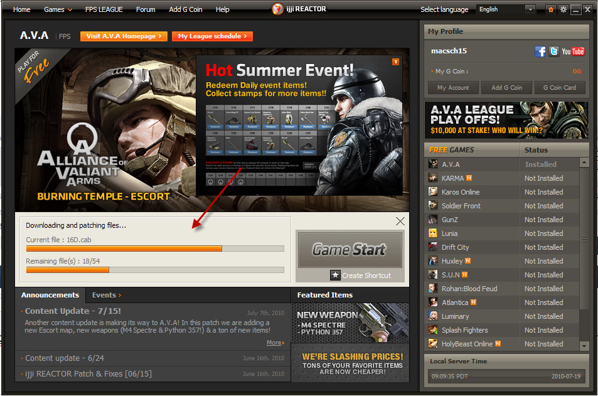Click the Lunia game icon
The width and height of the screenshot is (598, 396).
(433, 233)
